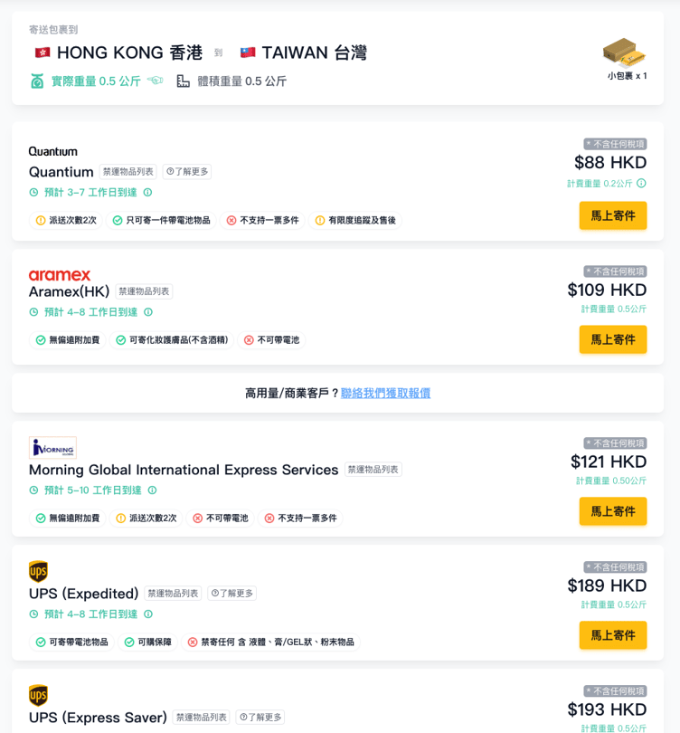Screen dimensions: 680x733
Task: Expand UPS (Expedited) 了解更多 info
Action: tap(232, 594)
